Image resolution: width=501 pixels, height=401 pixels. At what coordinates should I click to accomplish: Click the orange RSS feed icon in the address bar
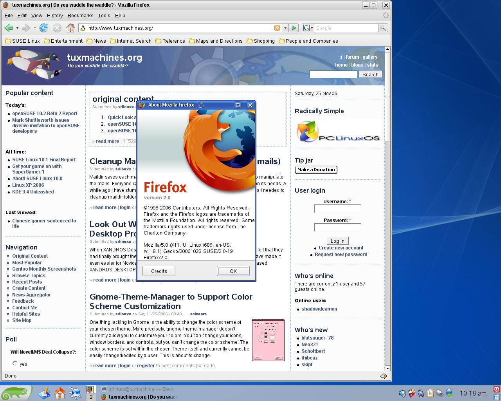click(277, 28)
